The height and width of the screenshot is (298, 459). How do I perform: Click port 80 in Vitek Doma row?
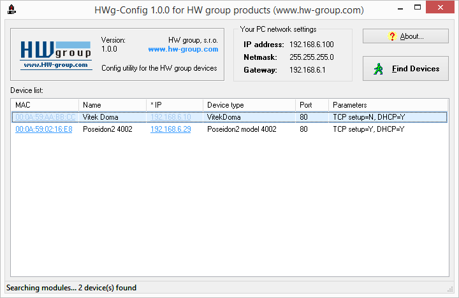tap(303, 117)
